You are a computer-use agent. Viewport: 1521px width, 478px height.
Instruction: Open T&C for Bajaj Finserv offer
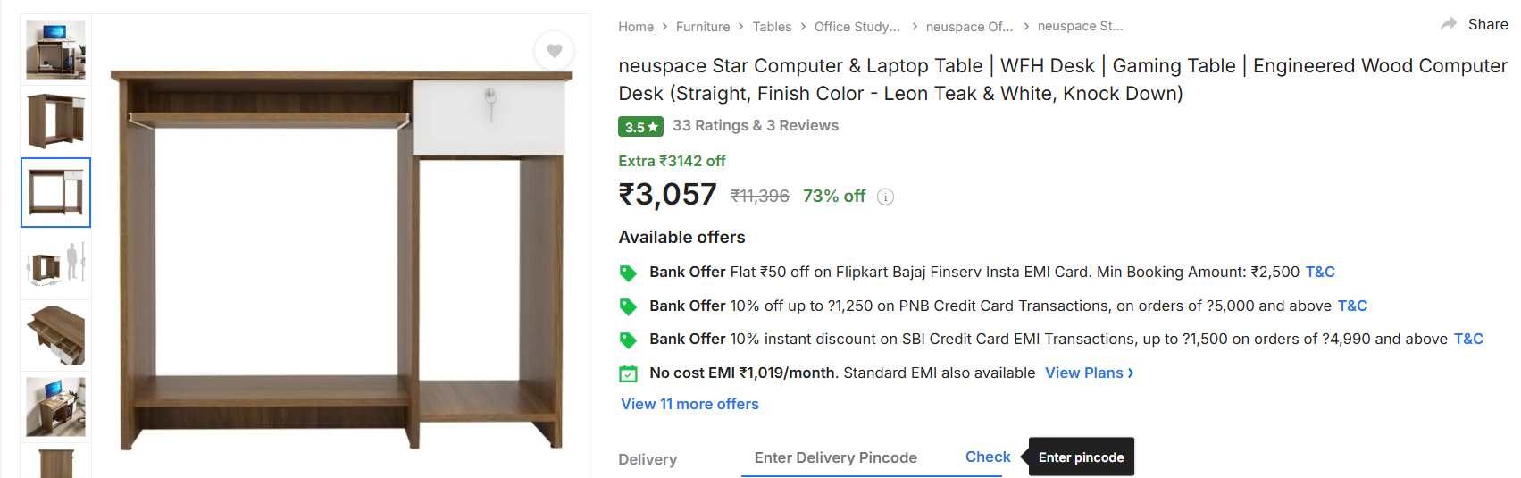pos(1320,272)
